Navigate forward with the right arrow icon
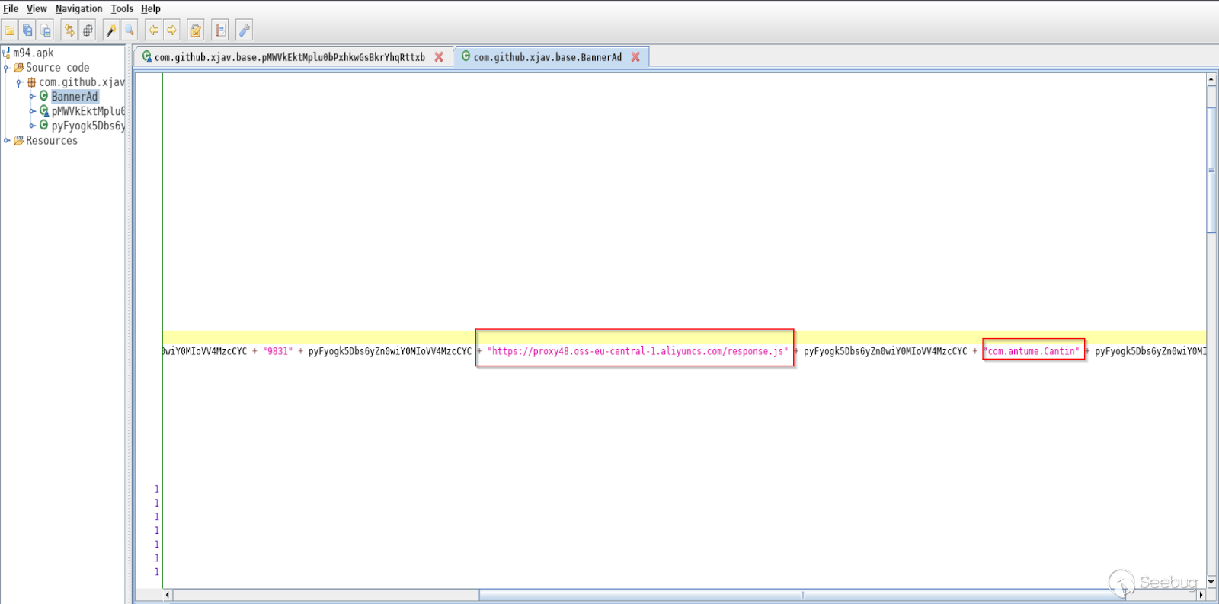 pos(172,30)
